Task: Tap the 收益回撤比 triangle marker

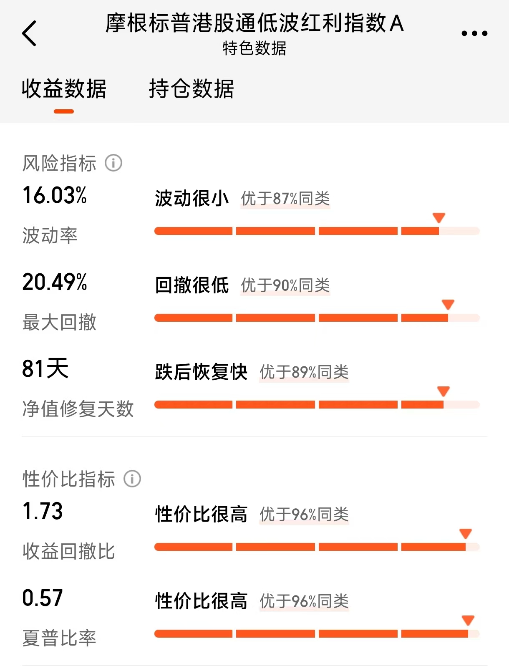Action: [x=466, y=533]
